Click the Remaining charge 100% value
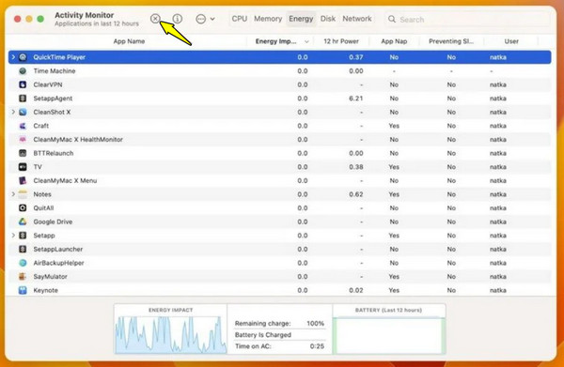Screen dimensions: 564x367 316,324
